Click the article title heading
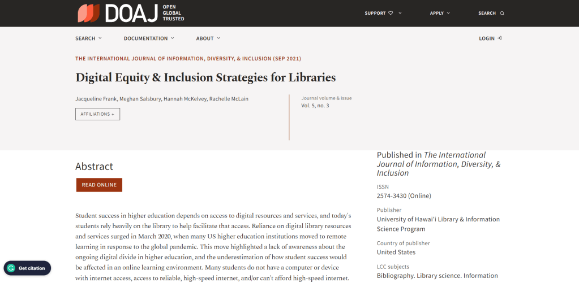Viewport: 579px width, 283px height. coord(205,77)
